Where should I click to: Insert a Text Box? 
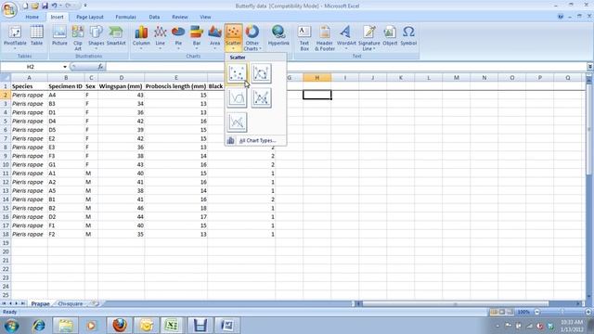(x=304, y=38)
